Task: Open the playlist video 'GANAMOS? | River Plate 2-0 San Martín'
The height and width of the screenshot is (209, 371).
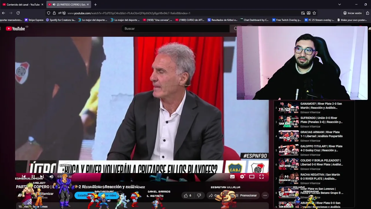Action: click(x=321, y=106)
